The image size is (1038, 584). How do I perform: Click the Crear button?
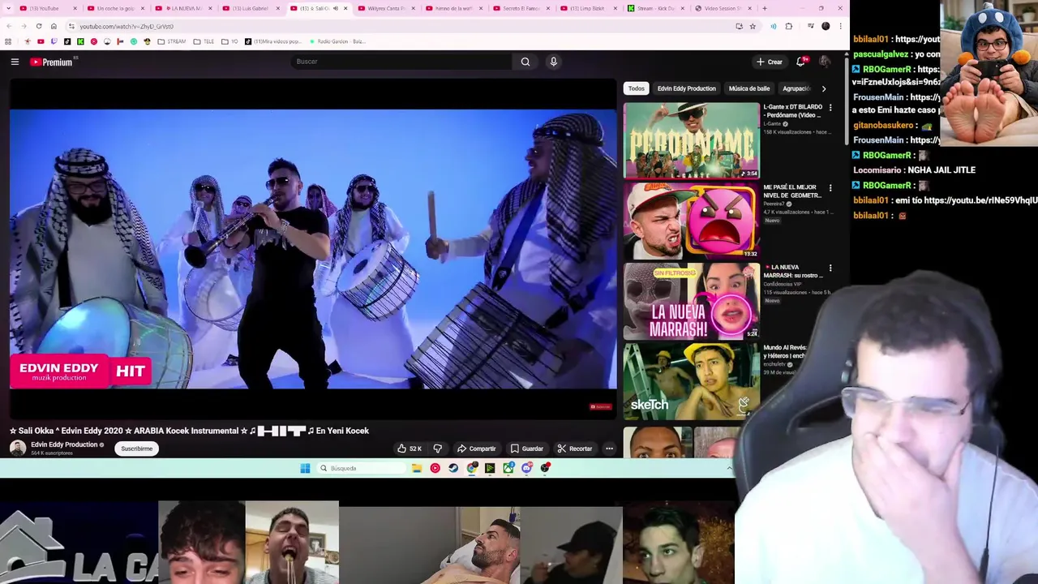(770, 62)
